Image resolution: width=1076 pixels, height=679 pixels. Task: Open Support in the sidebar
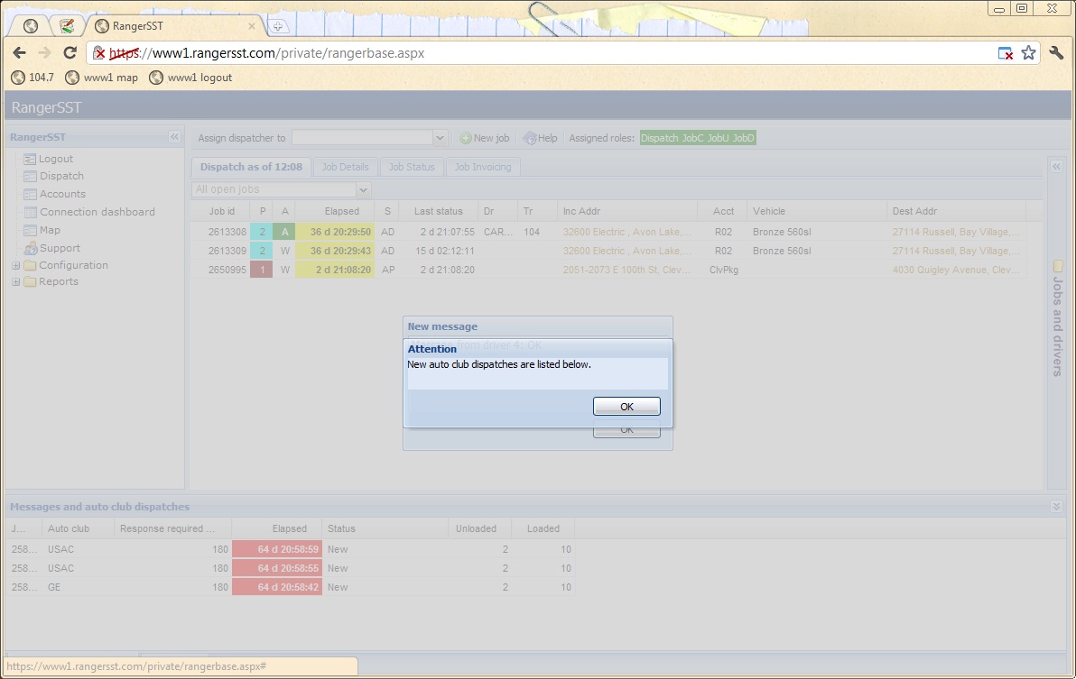[60, 248]
